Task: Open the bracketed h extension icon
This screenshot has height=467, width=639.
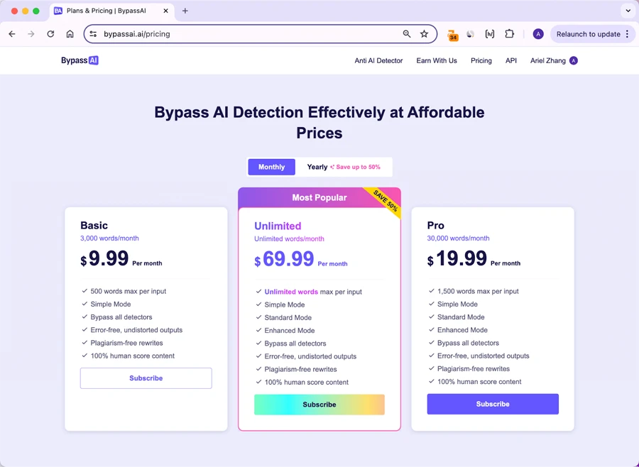Action: pos(489,34)
